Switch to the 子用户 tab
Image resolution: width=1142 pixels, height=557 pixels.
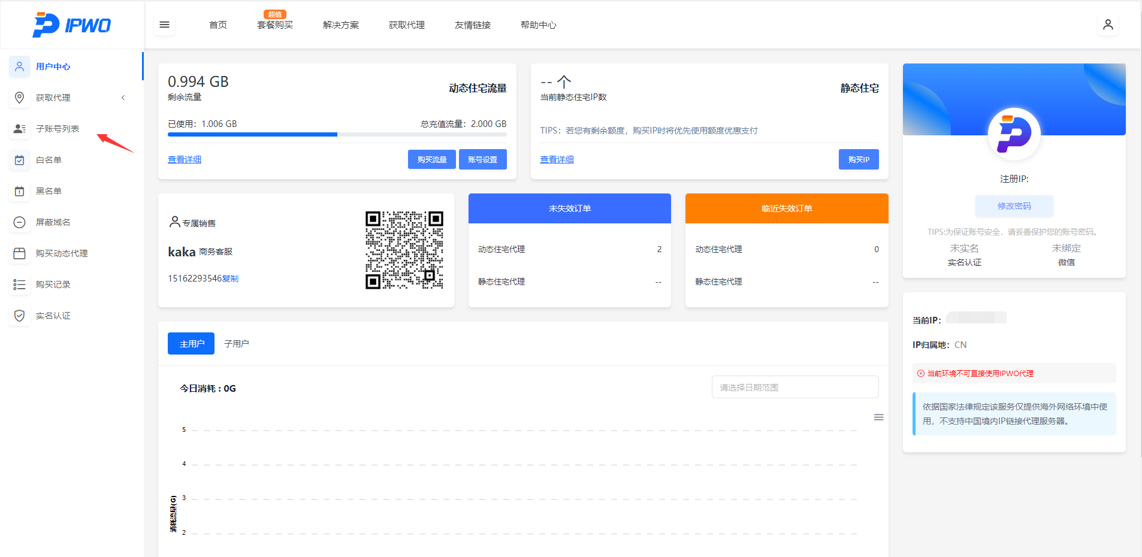tap(236, 344)
